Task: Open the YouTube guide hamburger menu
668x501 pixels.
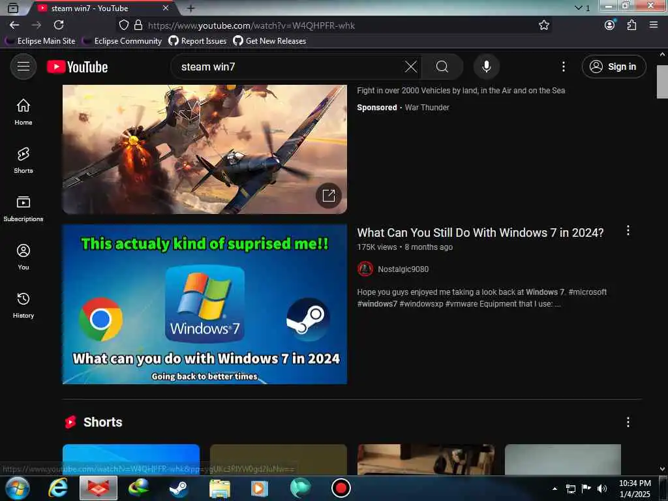Action: (x=23, y=67)
